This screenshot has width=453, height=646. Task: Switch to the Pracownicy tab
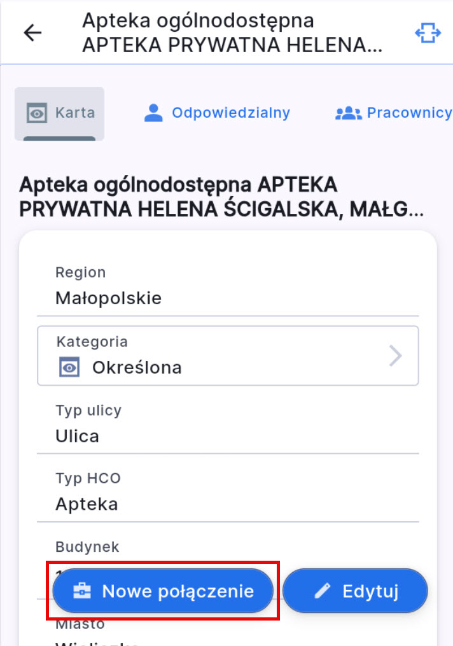pyautogui.click(x=410, y=113)
